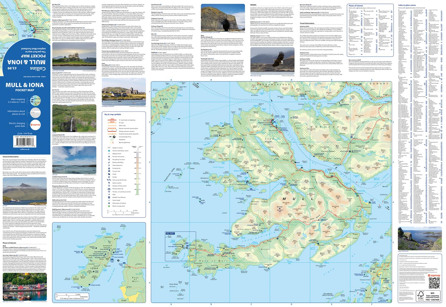Click the ISBN barcode on the cover
Image resolution: width=446 pixels, height=307 pixels.
(x=25, y=141)
